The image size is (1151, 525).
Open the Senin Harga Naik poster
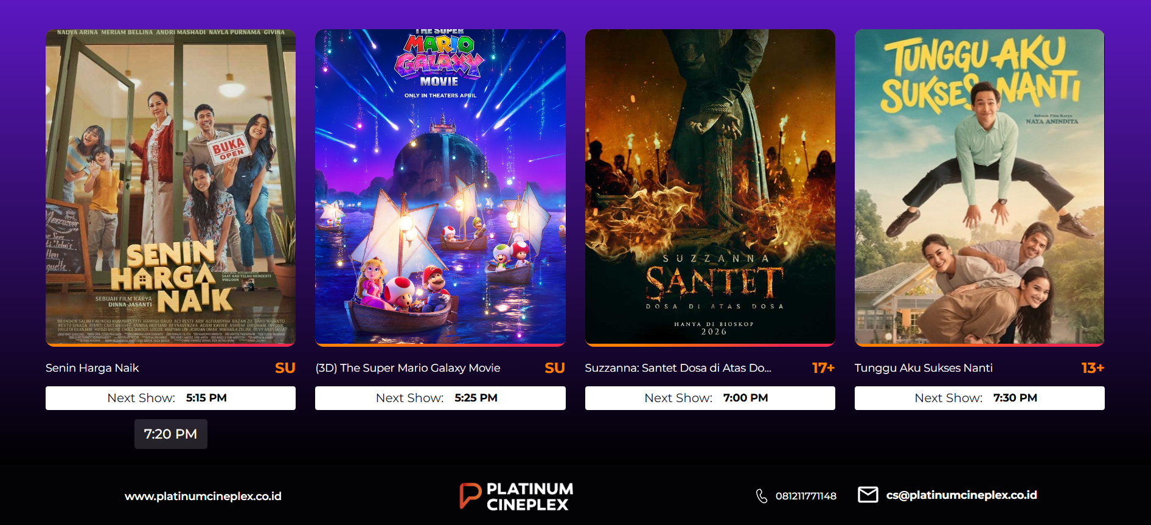[170, 187]
